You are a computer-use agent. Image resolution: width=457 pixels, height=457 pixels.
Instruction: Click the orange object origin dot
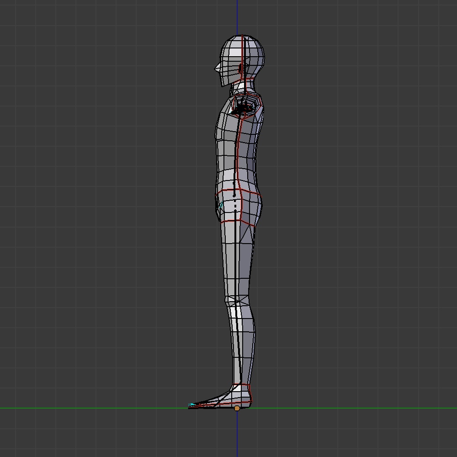(237, 408)
